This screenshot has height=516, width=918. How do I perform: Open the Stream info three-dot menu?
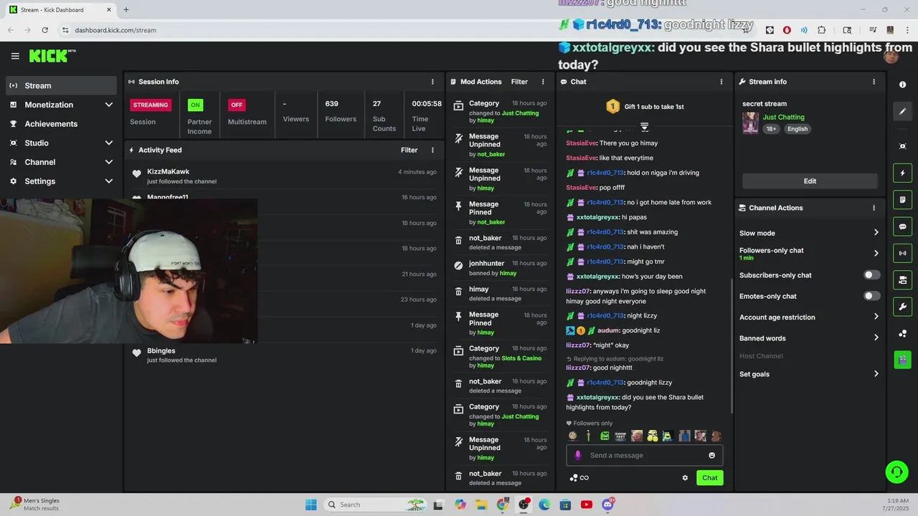click(x=874, y=82)
